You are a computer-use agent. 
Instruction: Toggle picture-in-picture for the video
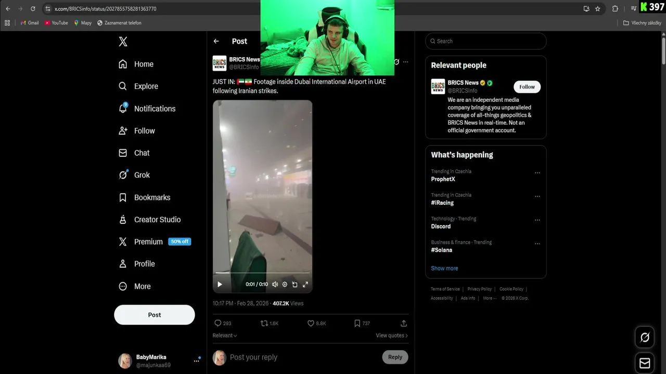point(295,284)
